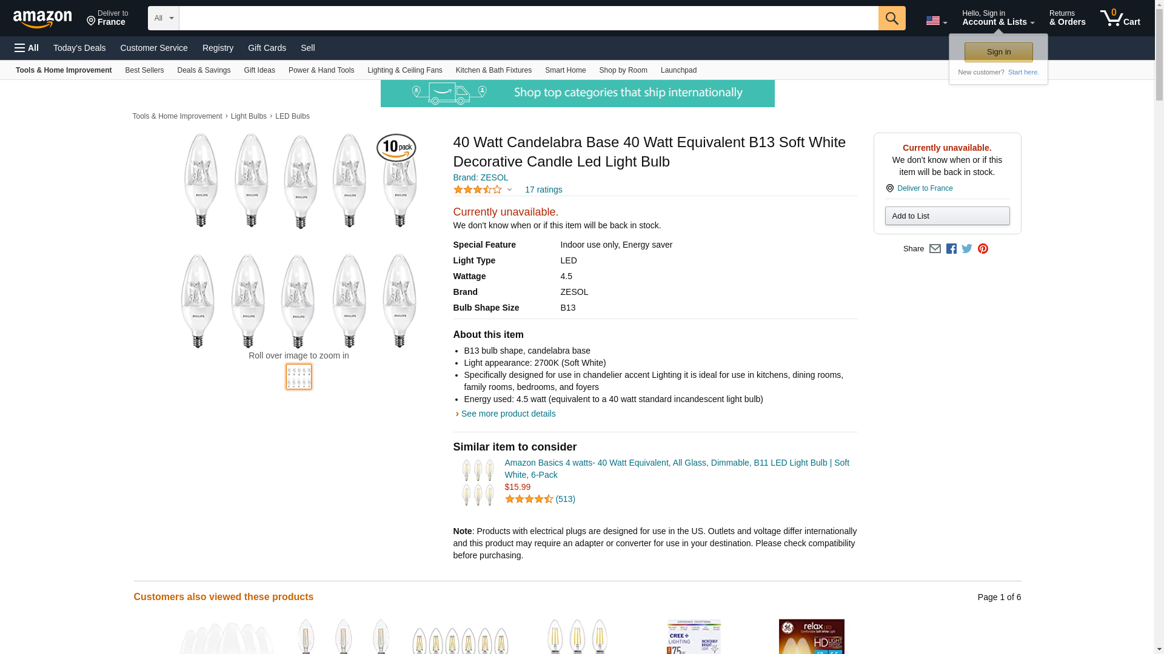Viewport: 1164px width, 654px height.
Task: Expand the language flag selector
Action: point(936,21)
